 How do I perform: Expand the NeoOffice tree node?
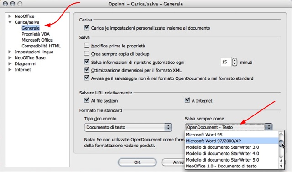click(10, 16)
